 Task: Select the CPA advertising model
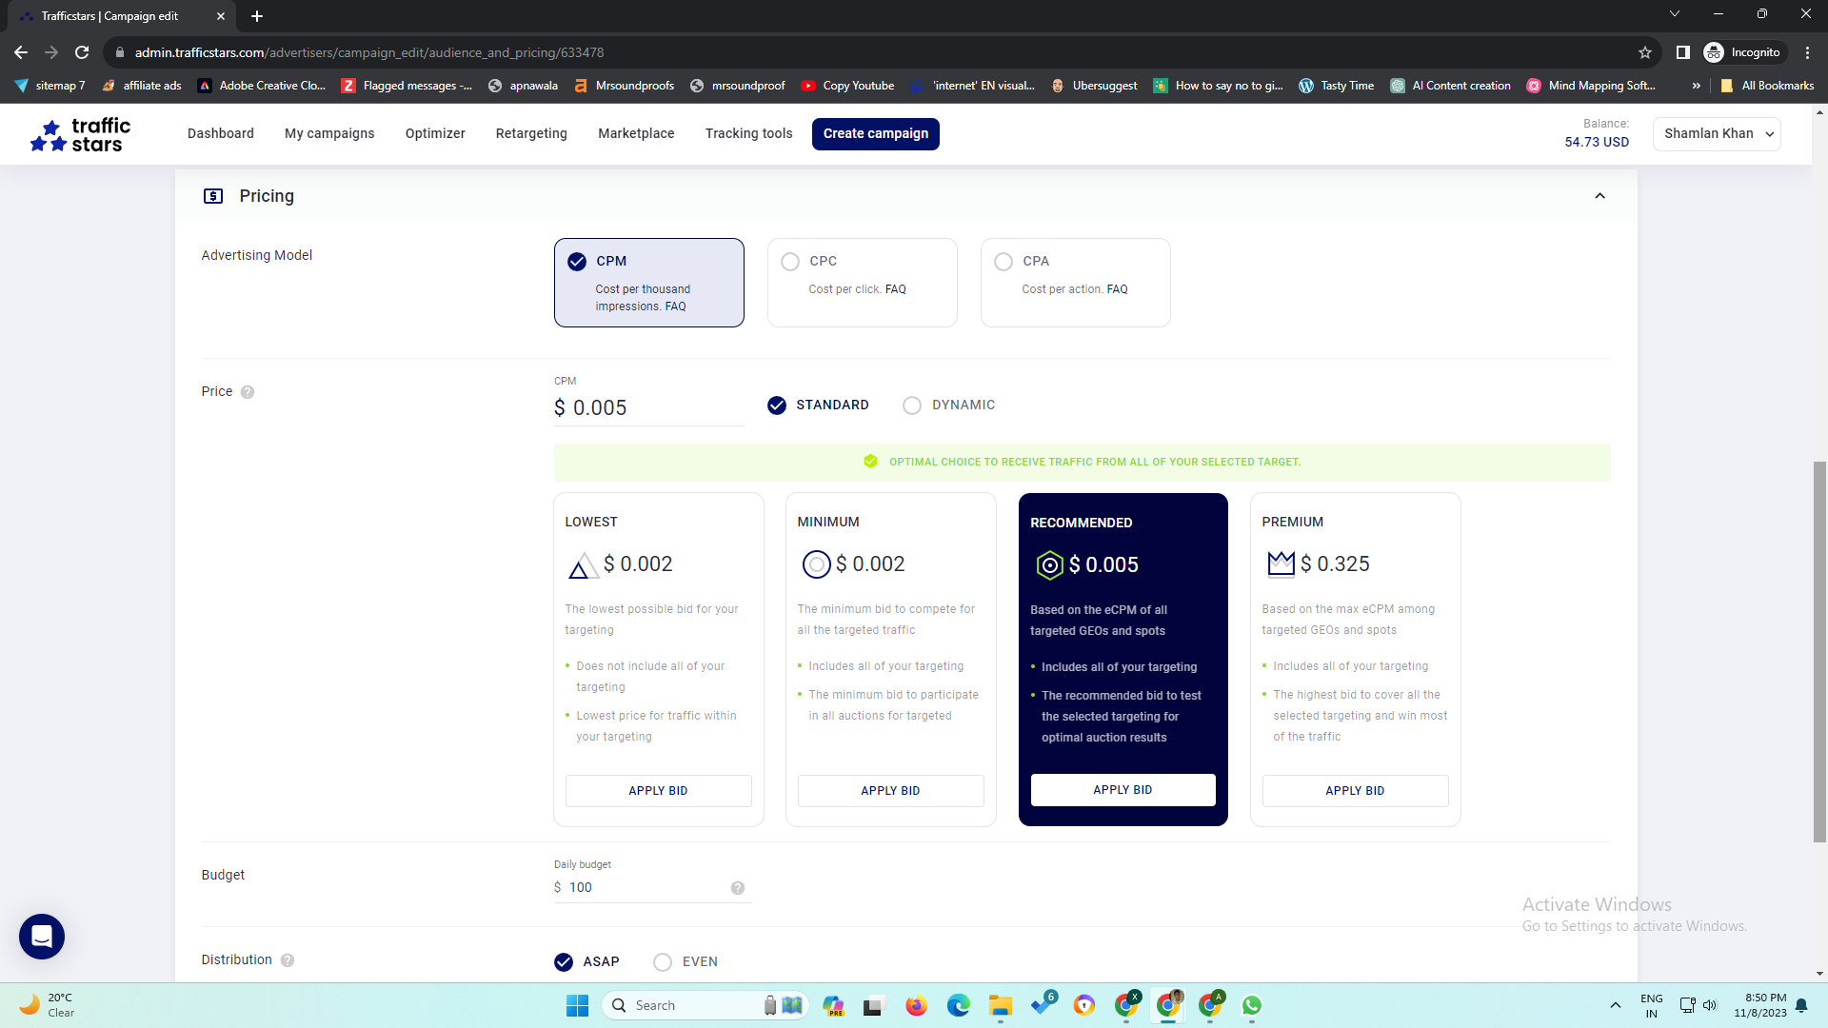click(x=1076, y=283)
